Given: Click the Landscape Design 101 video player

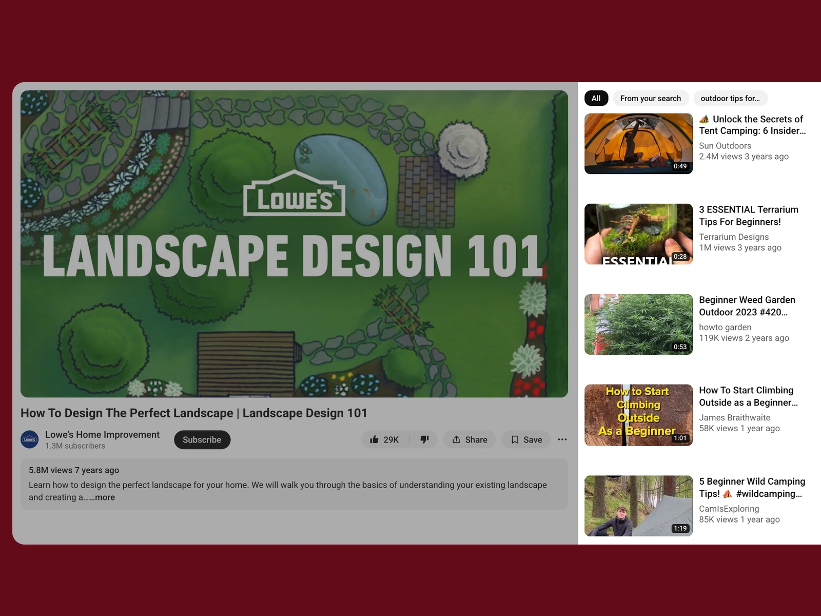Looking at the screenshot, I should [294, 244].
